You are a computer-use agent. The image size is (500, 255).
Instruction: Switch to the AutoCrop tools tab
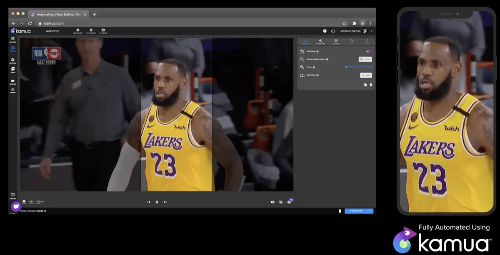point(305,42)
